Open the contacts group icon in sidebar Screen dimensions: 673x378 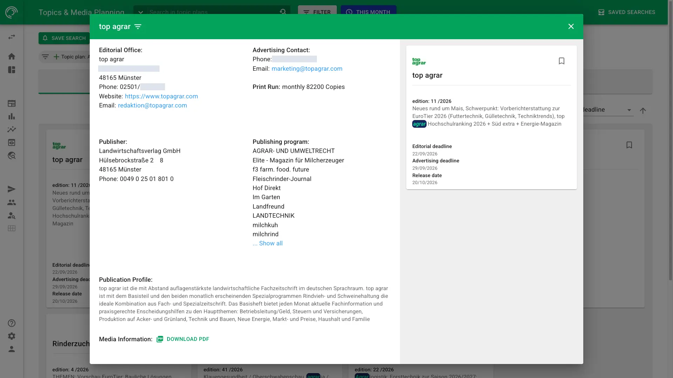tap(12, 202)
